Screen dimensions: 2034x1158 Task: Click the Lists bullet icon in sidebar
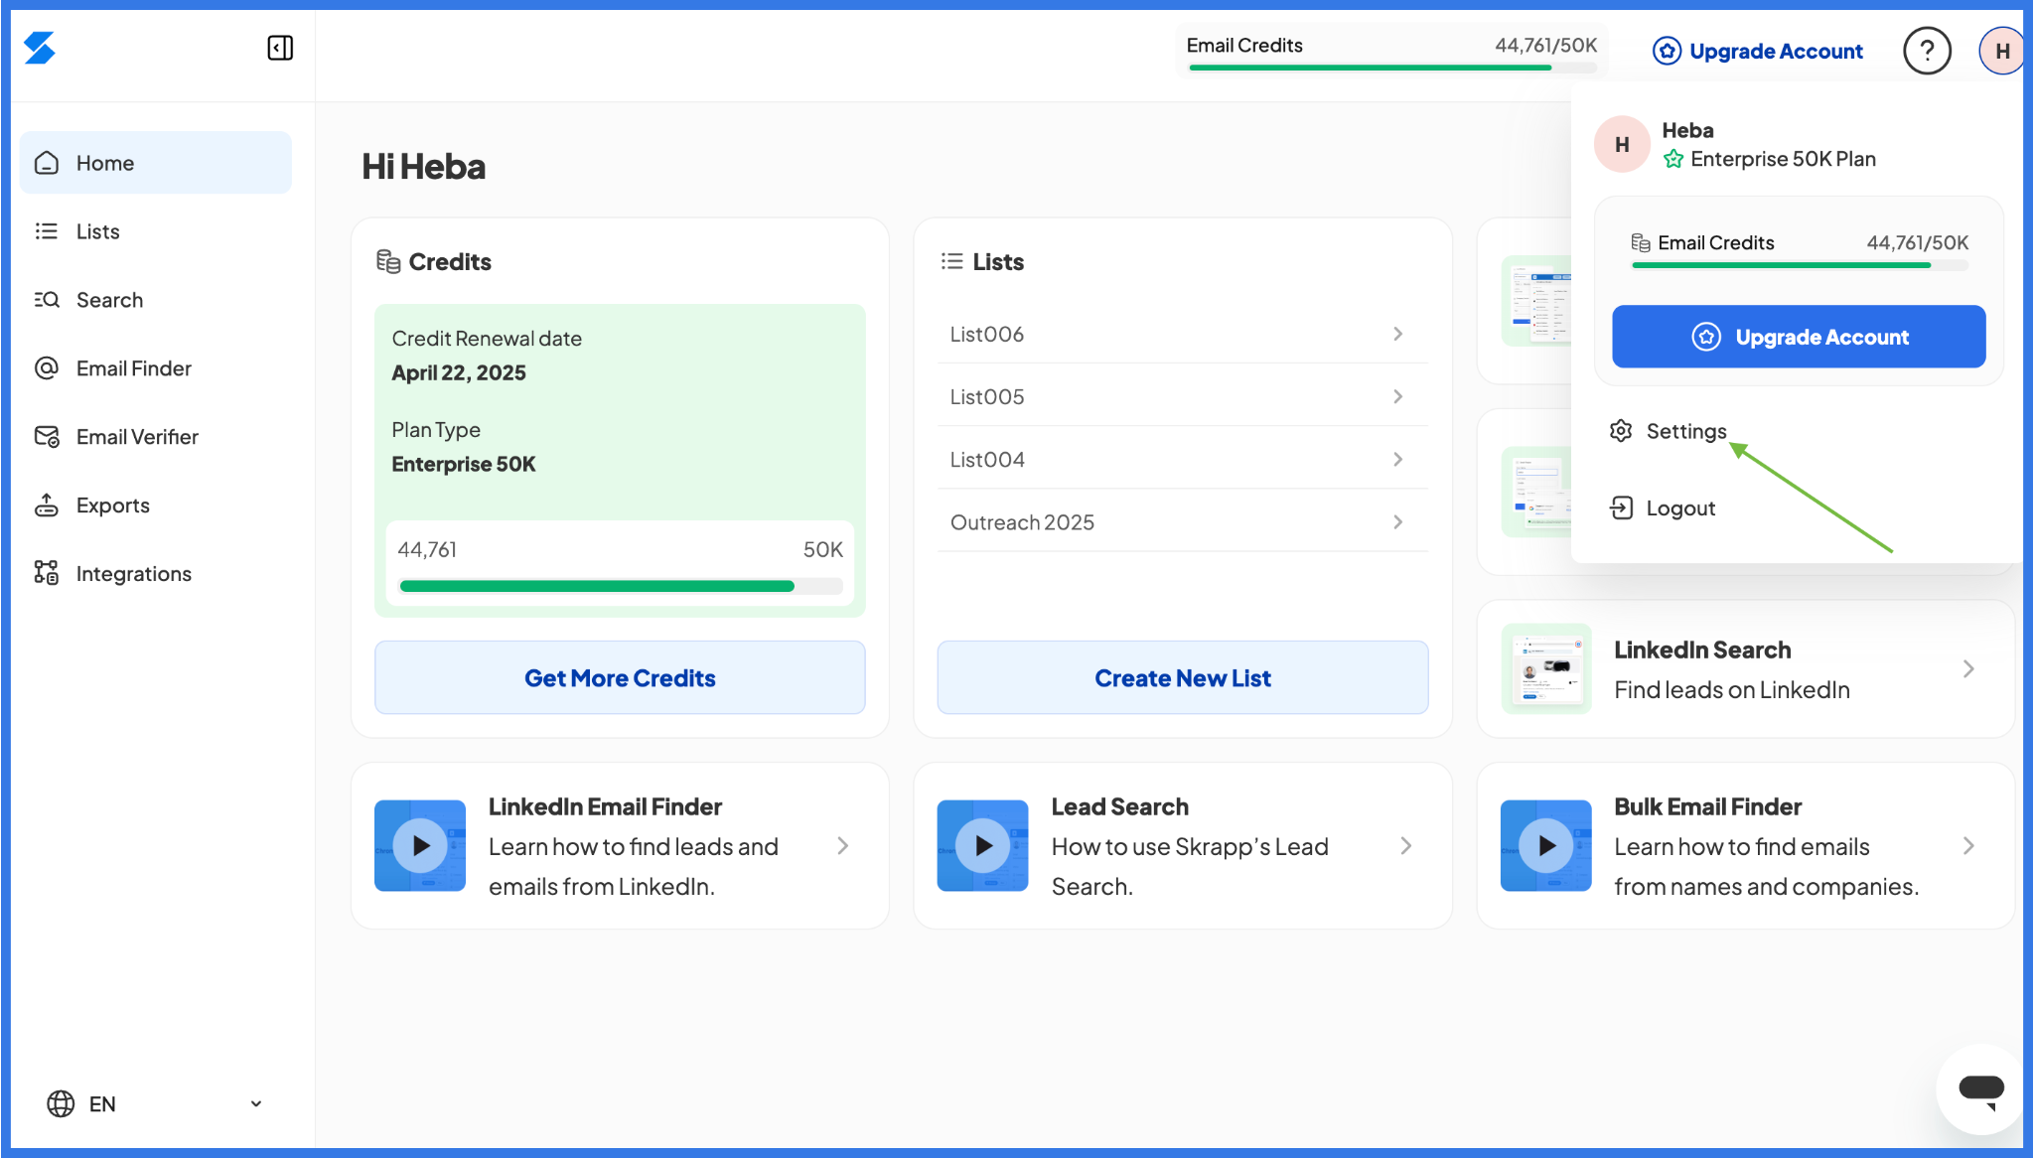click(47, 231)
